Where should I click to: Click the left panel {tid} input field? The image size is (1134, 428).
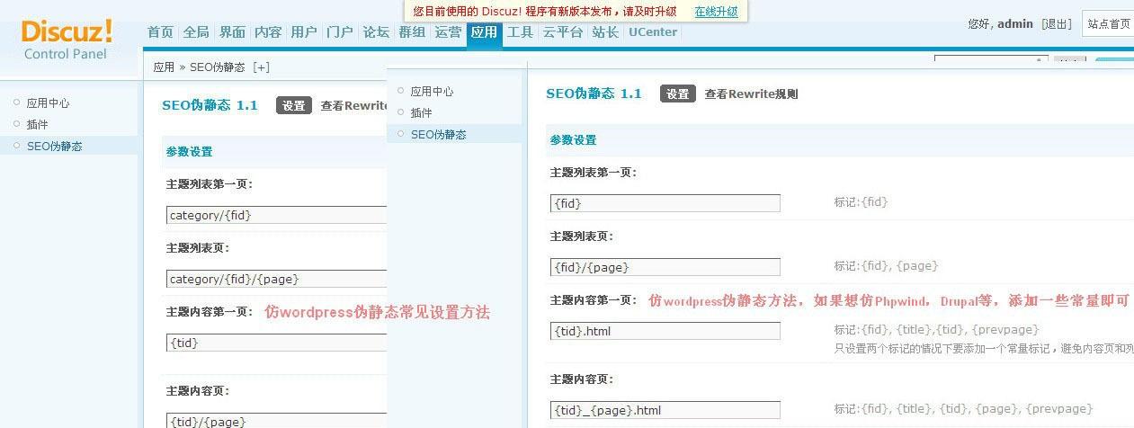click(x=277, y=343)
